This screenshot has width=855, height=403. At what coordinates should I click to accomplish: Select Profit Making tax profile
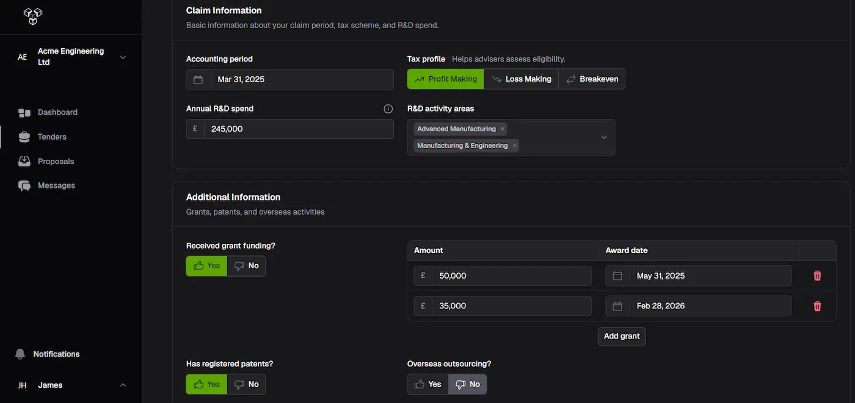click(446, 79)
